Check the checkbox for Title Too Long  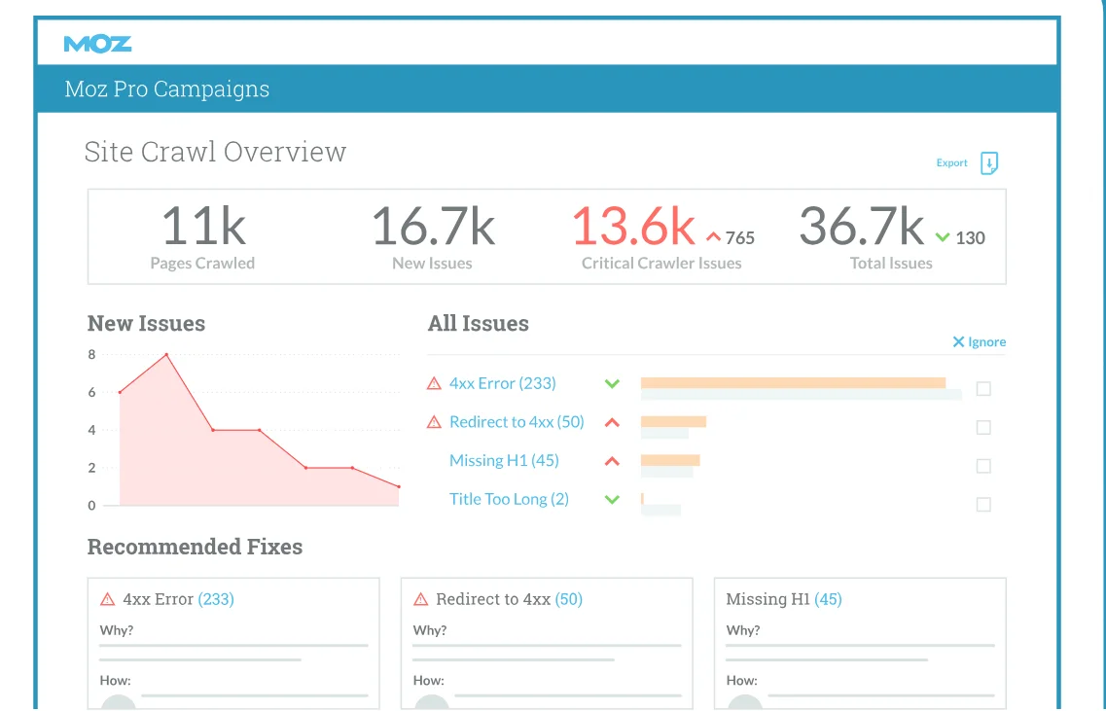tap(982, 505)
